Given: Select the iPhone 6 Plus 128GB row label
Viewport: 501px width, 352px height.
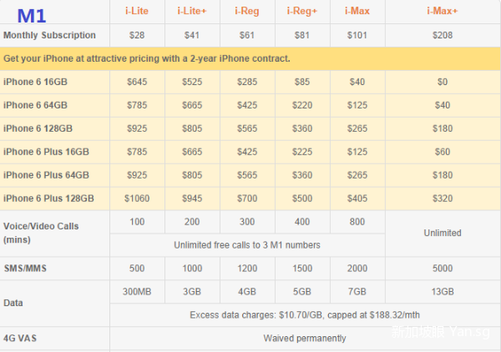Looking at the screenshot, I should [48, 199].
